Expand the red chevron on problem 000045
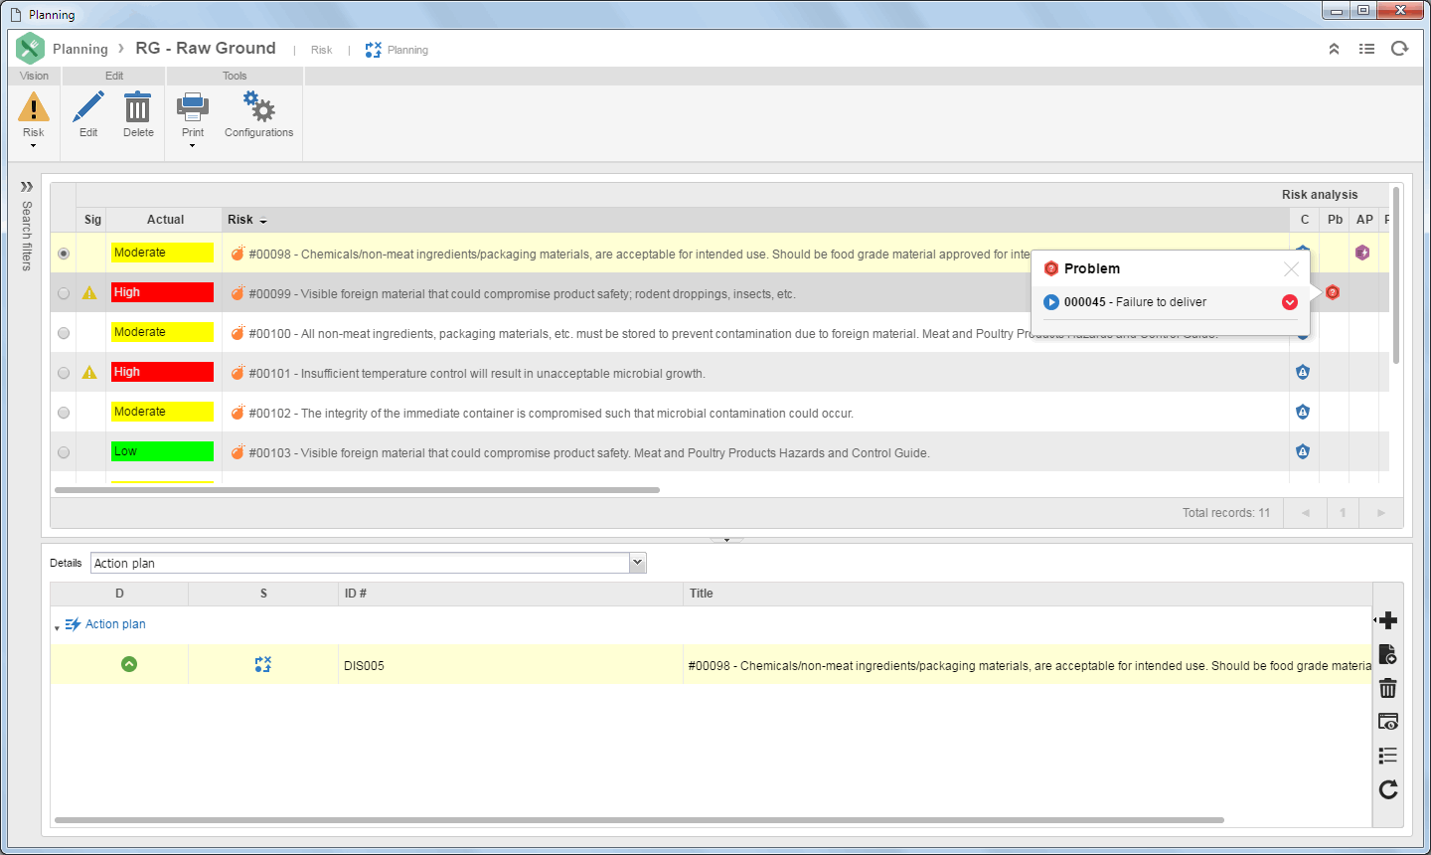 coord(1290,302)
